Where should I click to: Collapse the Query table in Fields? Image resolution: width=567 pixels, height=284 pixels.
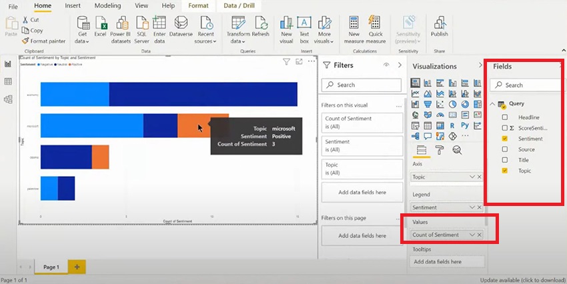point(492,104)
